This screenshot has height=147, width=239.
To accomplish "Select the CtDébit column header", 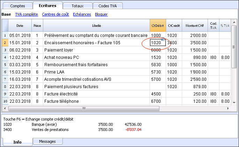I will tap(158, 25).
